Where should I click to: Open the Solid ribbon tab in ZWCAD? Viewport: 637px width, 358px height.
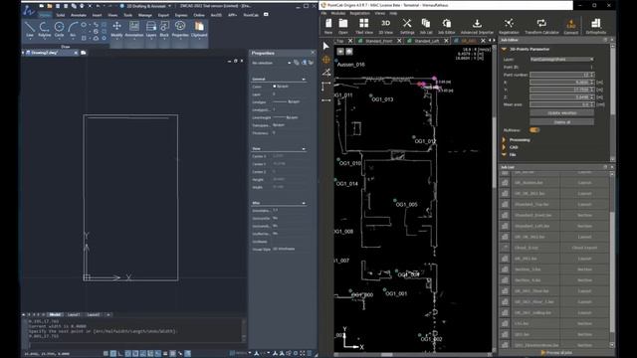point(60,15)
